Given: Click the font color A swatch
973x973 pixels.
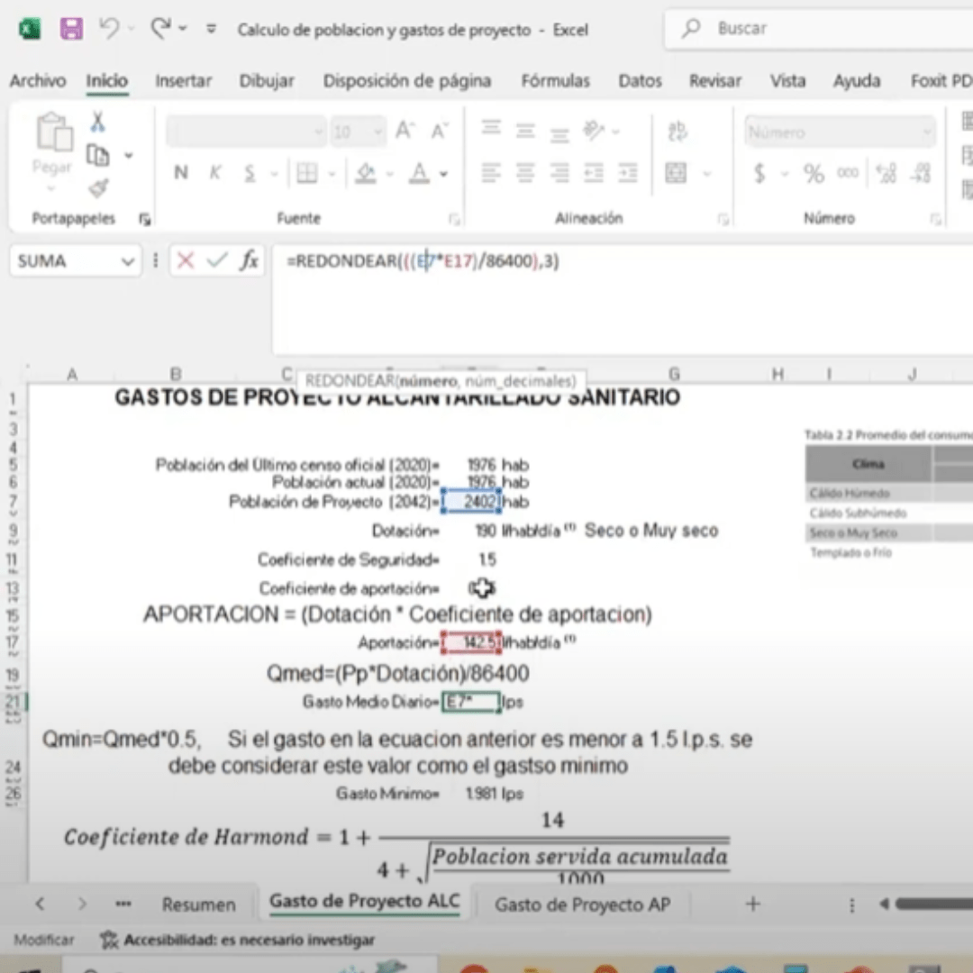Looking at the screenshot, I should click(419, 173).
